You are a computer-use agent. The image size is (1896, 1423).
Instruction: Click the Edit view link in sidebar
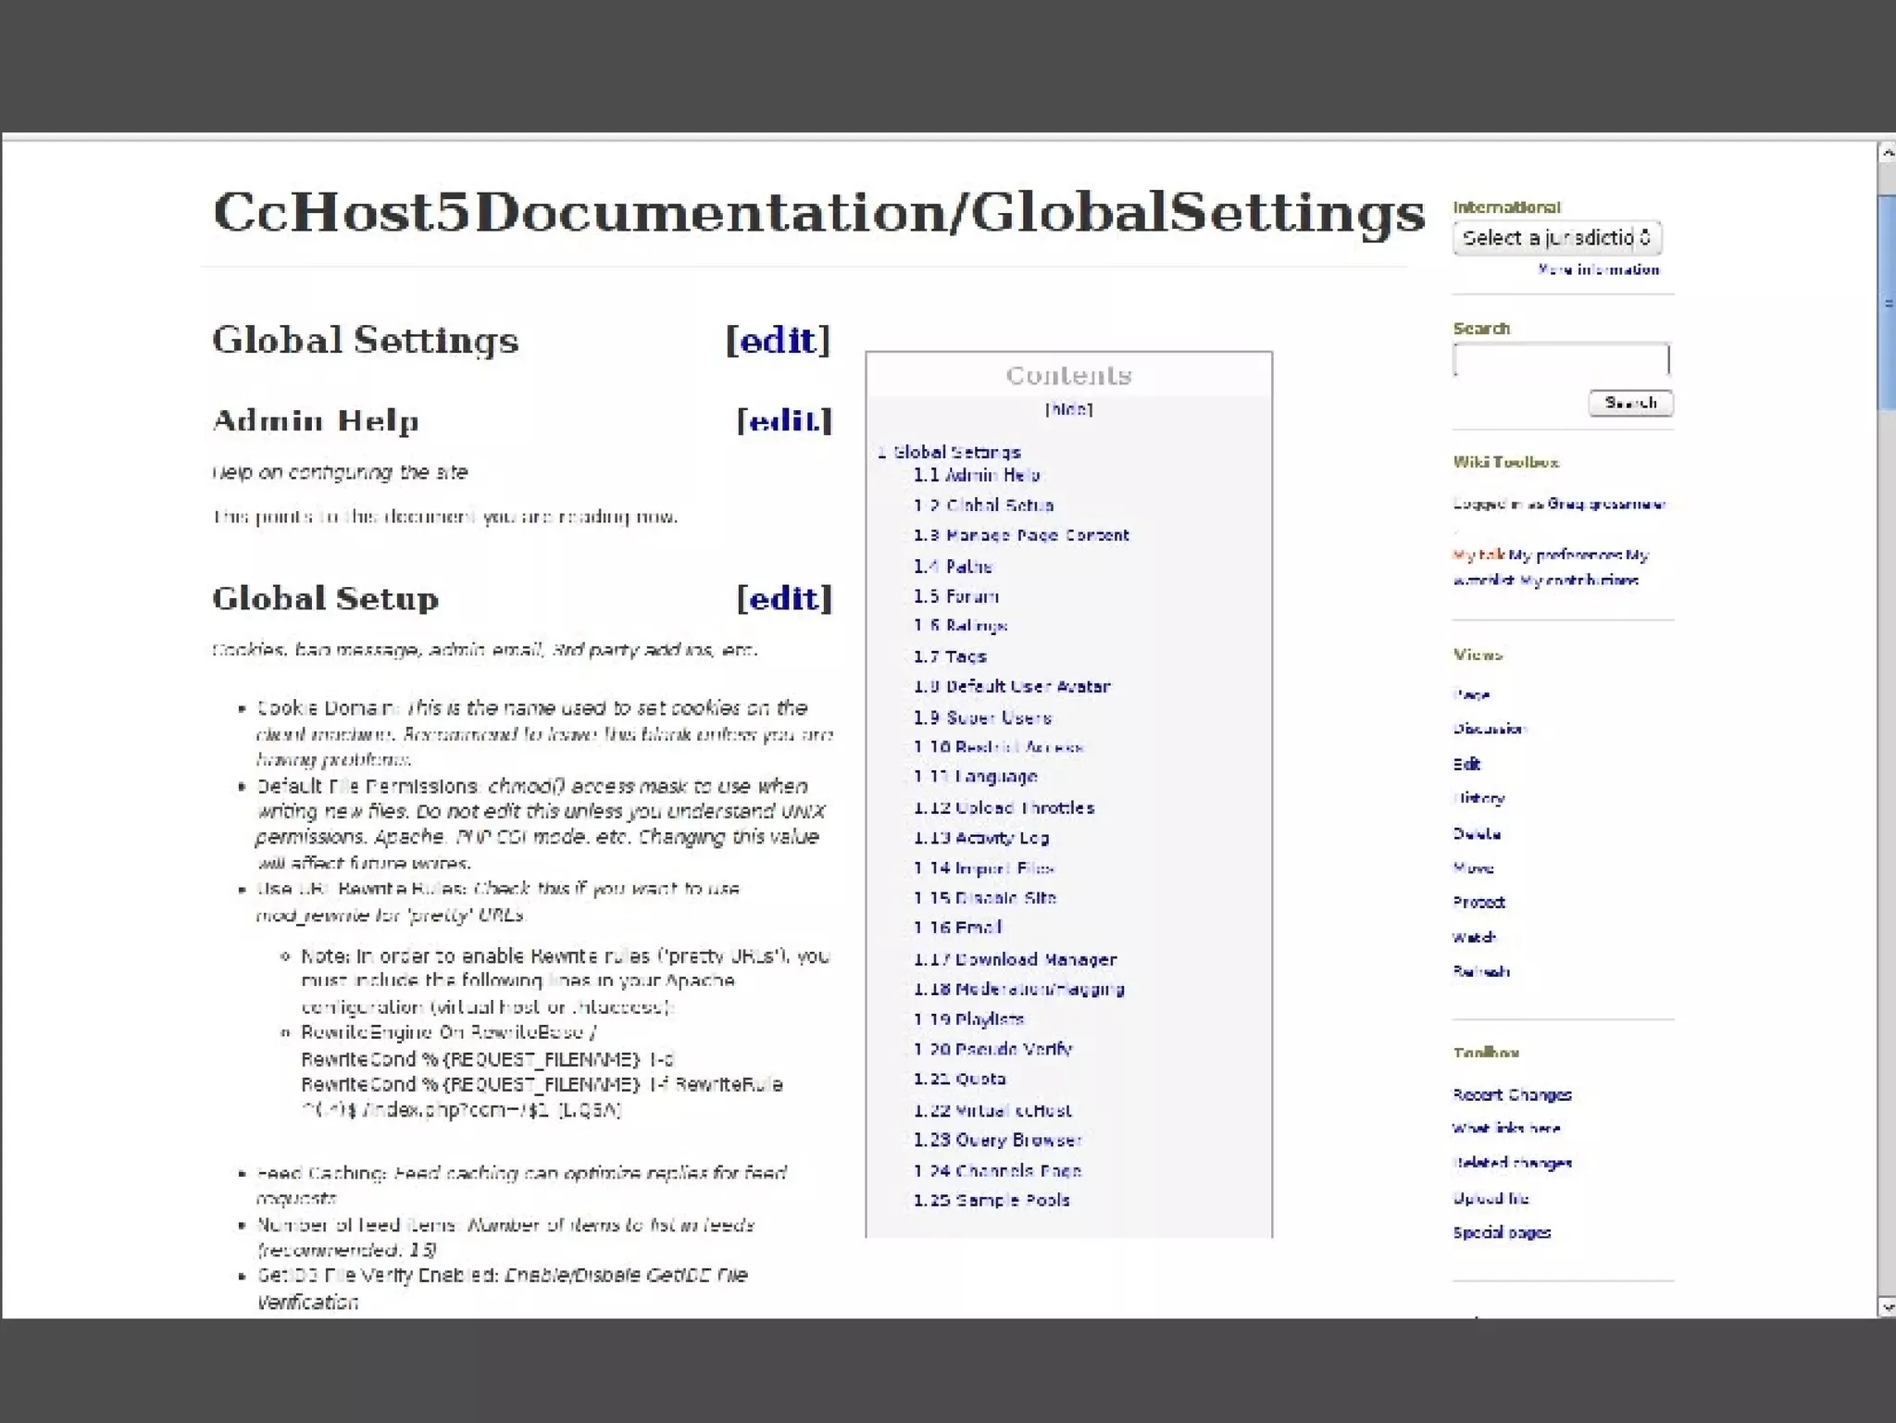1466,764
